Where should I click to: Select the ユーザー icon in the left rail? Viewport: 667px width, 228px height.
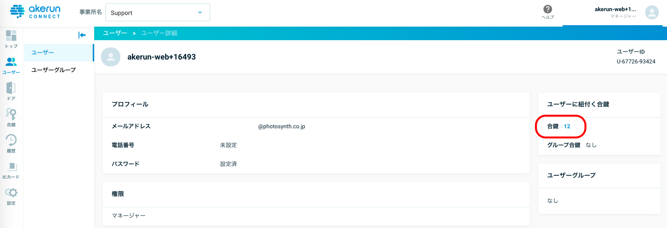11,65
